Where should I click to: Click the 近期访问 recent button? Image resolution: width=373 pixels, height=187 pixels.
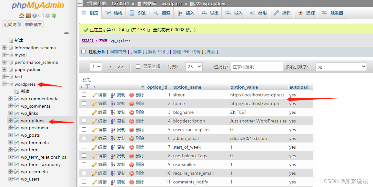click(x=12, y=25)
